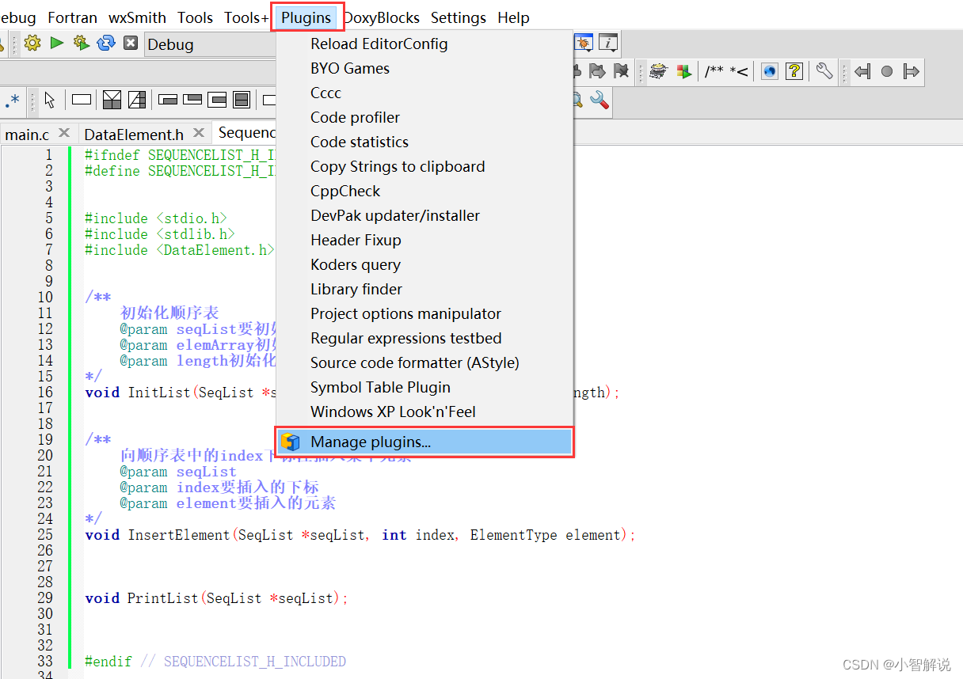The width and height of the screenshot is (963, 679).
Task: Insert a *< line comment
Action: click(738, 72)
